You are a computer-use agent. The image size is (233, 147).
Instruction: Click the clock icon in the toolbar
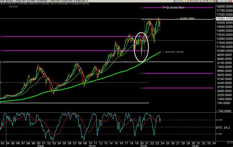[194, 1]
